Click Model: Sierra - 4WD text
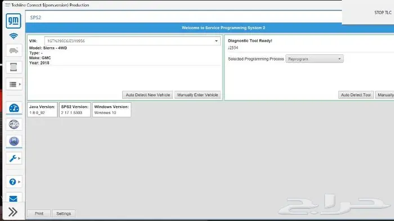Image resolution: width=394 pixels, height=221 pixels. click(48, 48)
